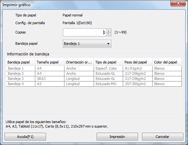Click the Papel normal value text

[x=72, y=15]
